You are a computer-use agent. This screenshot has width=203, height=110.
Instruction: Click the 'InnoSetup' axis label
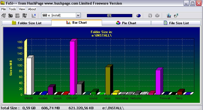coord(122,98)
